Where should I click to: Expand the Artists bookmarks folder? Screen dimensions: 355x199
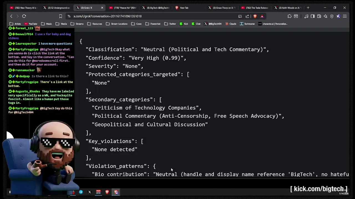click(x=15, y=24)
